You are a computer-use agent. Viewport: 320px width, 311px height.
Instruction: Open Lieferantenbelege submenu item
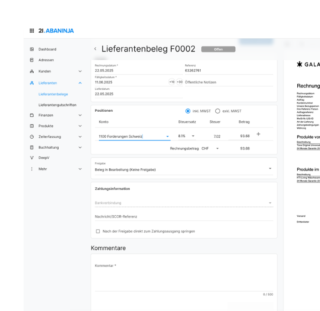pos(53,94)
